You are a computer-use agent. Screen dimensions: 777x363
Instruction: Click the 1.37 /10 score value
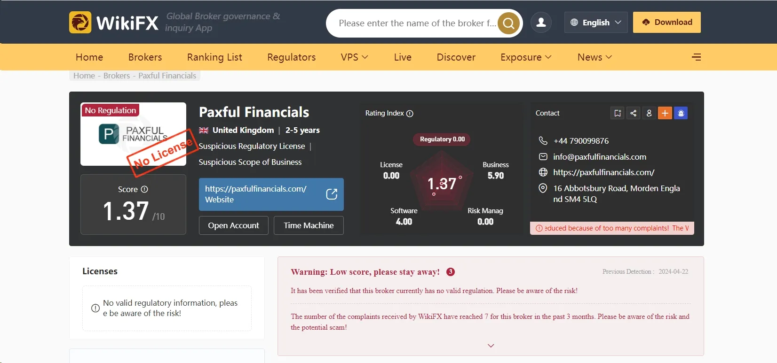point(134,211)
